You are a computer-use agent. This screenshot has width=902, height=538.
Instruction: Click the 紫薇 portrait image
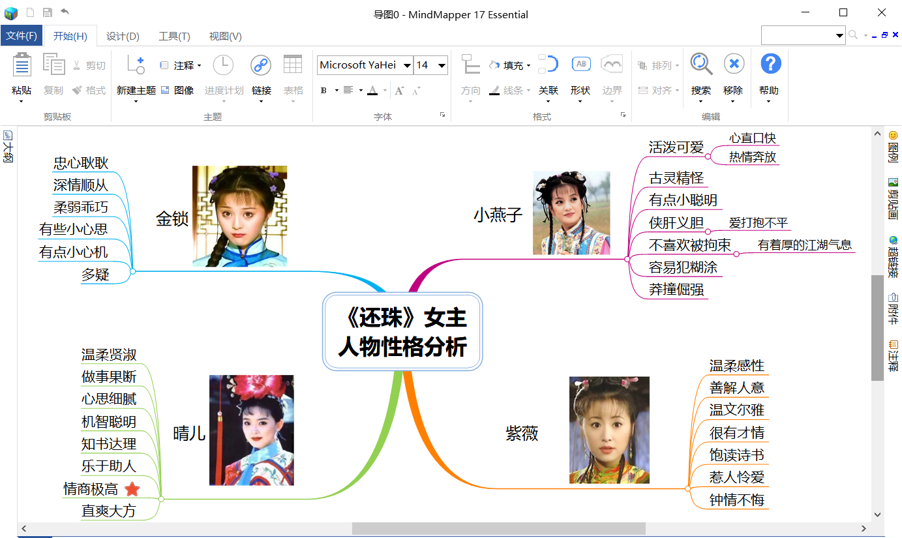point(609,430)
